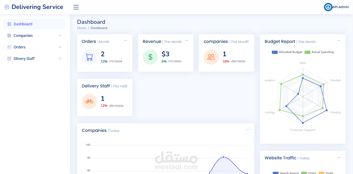Click the Home breadcrumb link
This screenshot has width=353, height=174.
tap(82, 28)
